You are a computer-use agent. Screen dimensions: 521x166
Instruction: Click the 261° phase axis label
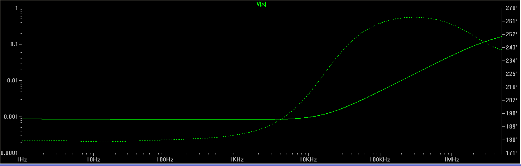click(511, 21)
